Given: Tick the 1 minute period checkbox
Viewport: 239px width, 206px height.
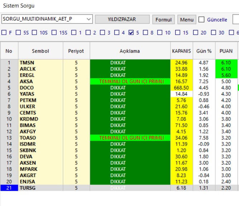Looking at the screenshot, I should [74, 33].
